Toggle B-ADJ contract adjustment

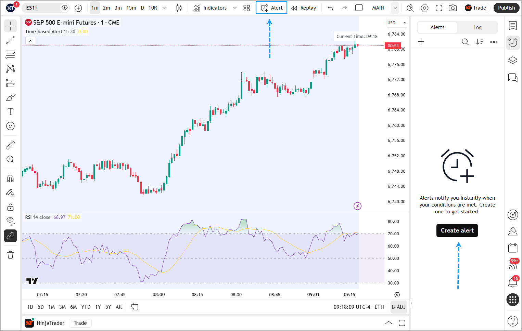tap(398, 307)
